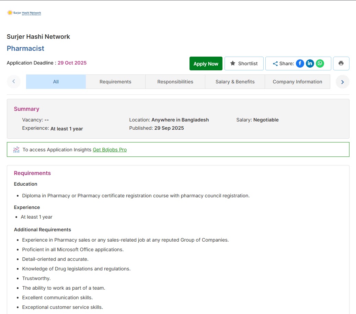The width and height of the screenshot is (356, 314).
Task: Open the Responsibilities tab
Action: [x=175, y=82]
